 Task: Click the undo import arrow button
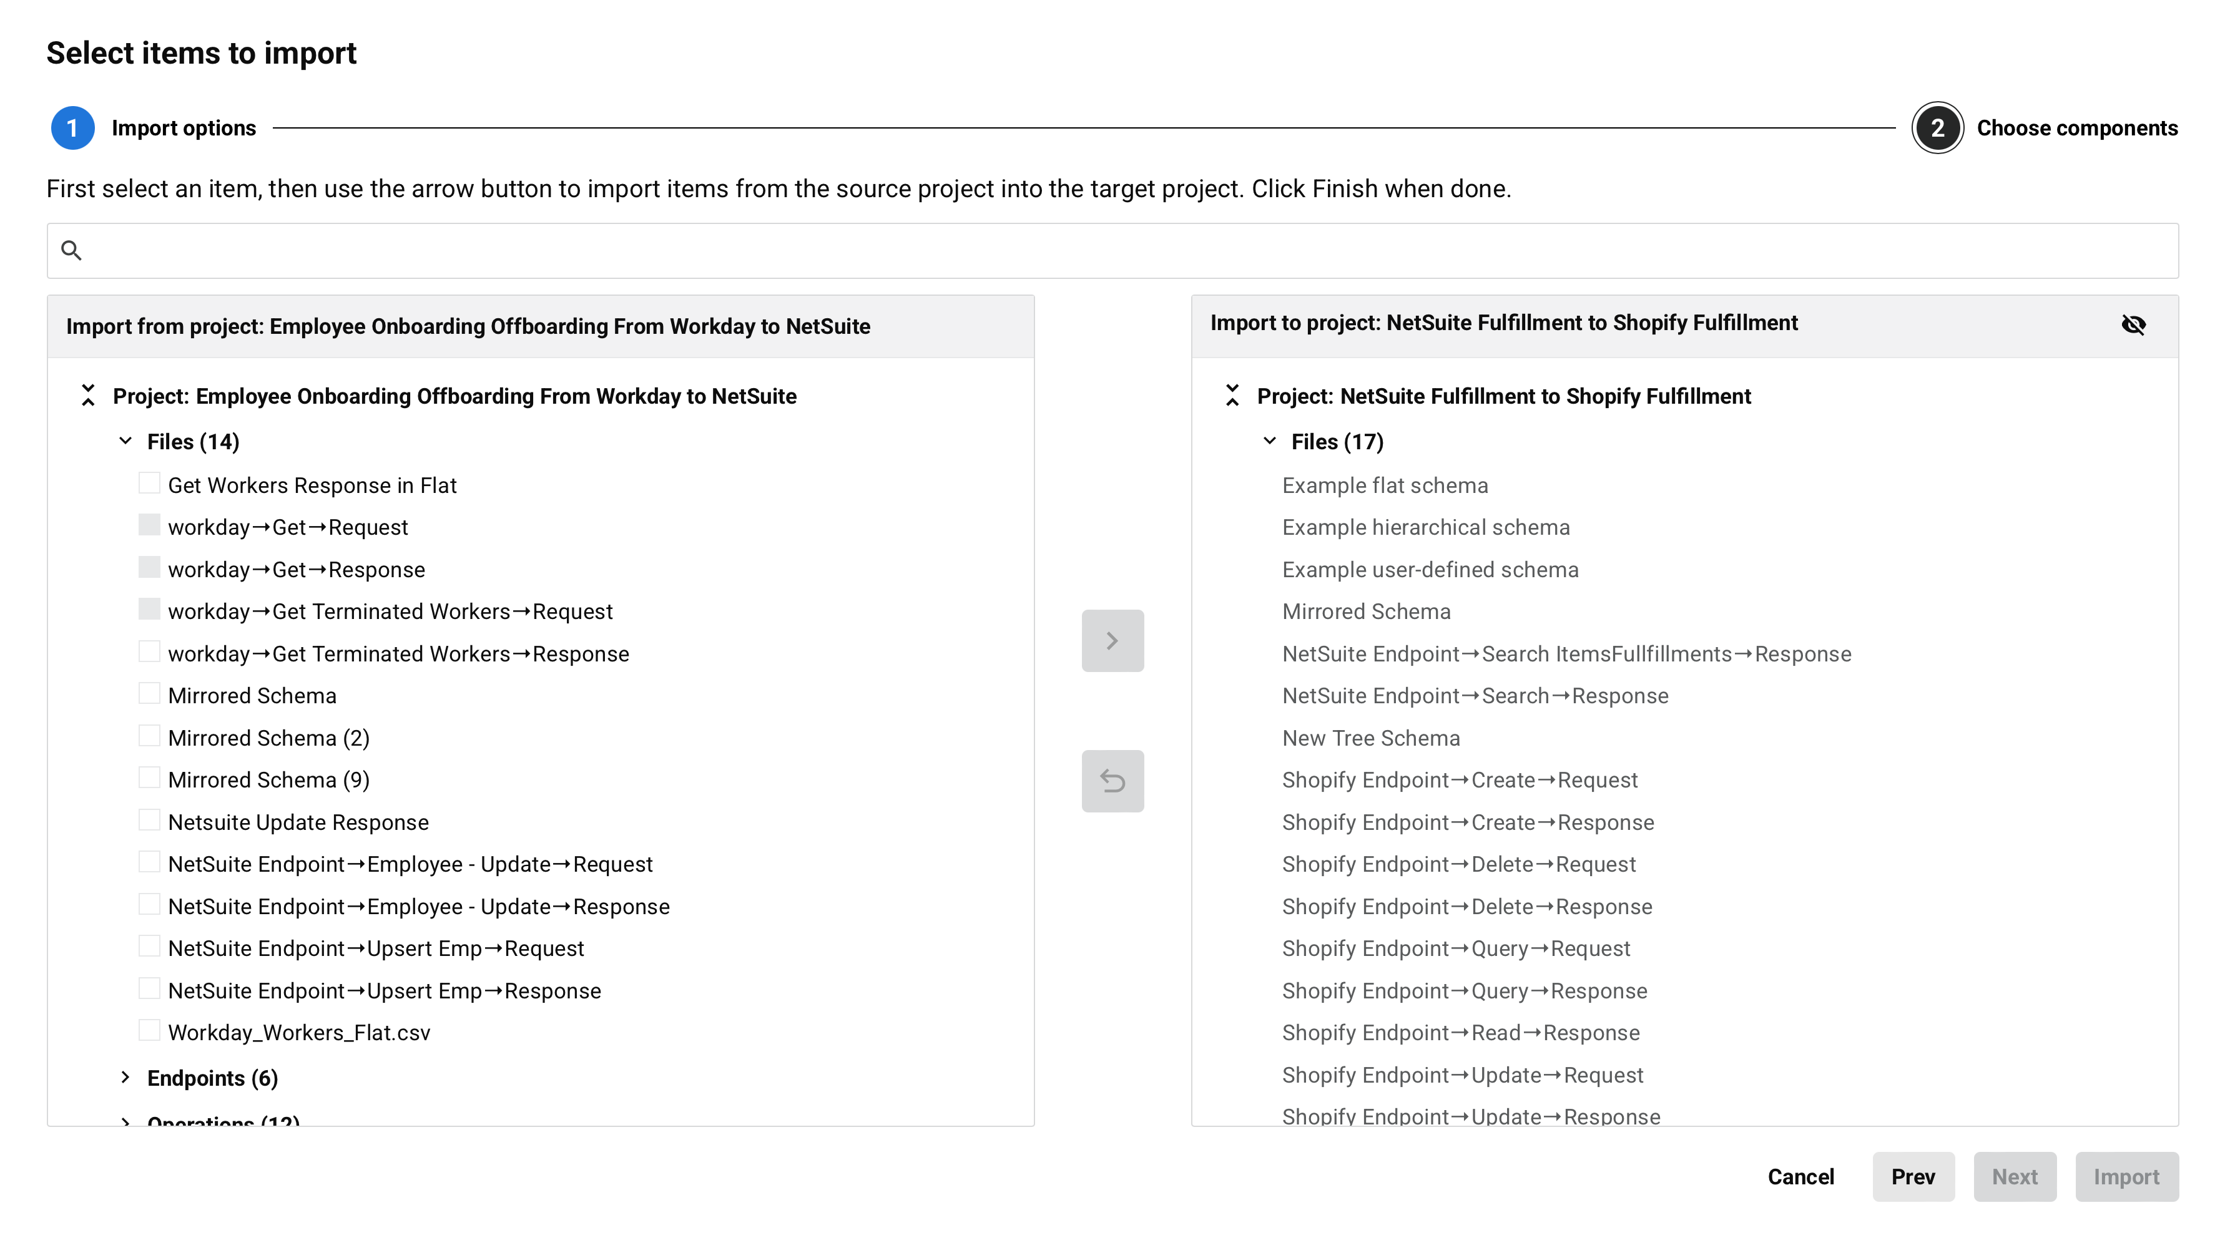tap(1112, 781)
